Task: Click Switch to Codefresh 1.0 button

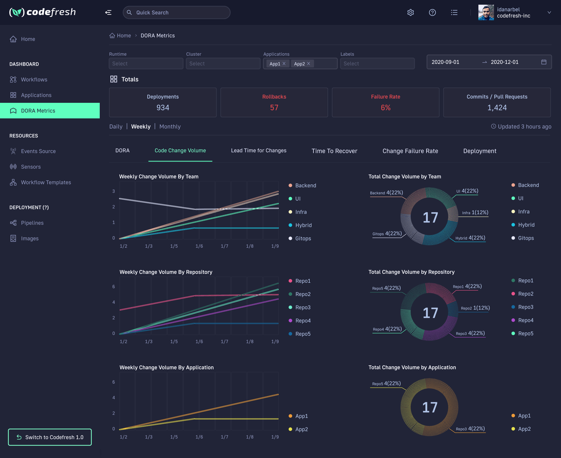Action: (50, 437)
